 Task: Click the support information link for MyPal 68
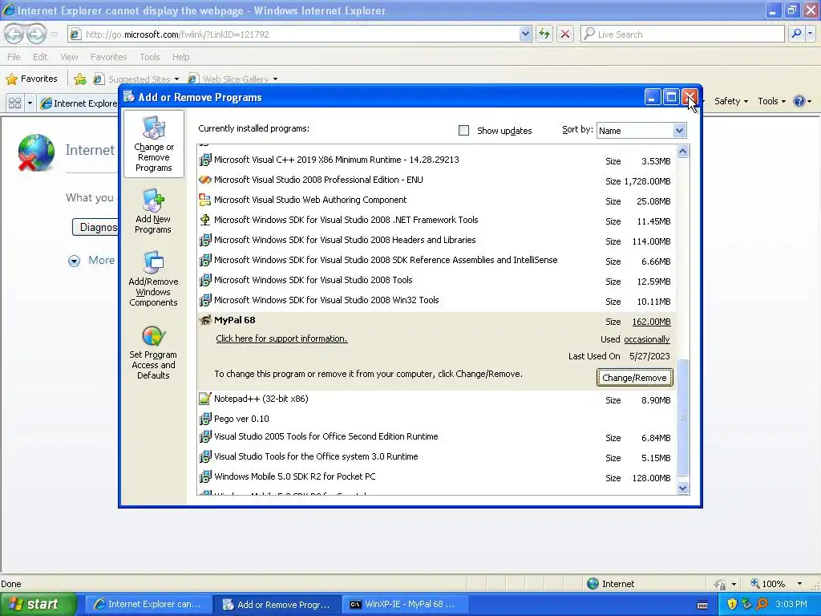click(x=281, y=338)
